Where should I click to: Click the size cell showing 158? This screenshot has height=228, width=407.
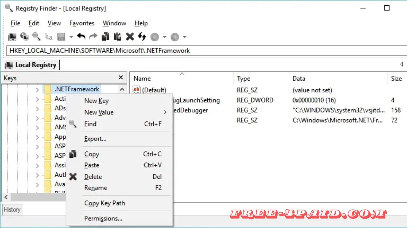(396, 110)
